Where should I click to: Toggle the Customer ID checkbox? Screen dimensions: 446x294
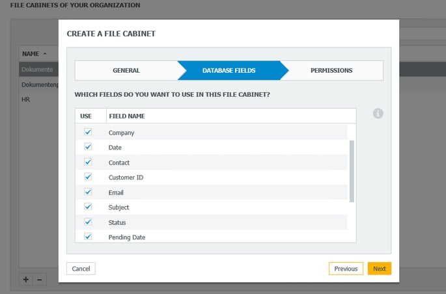88,177
